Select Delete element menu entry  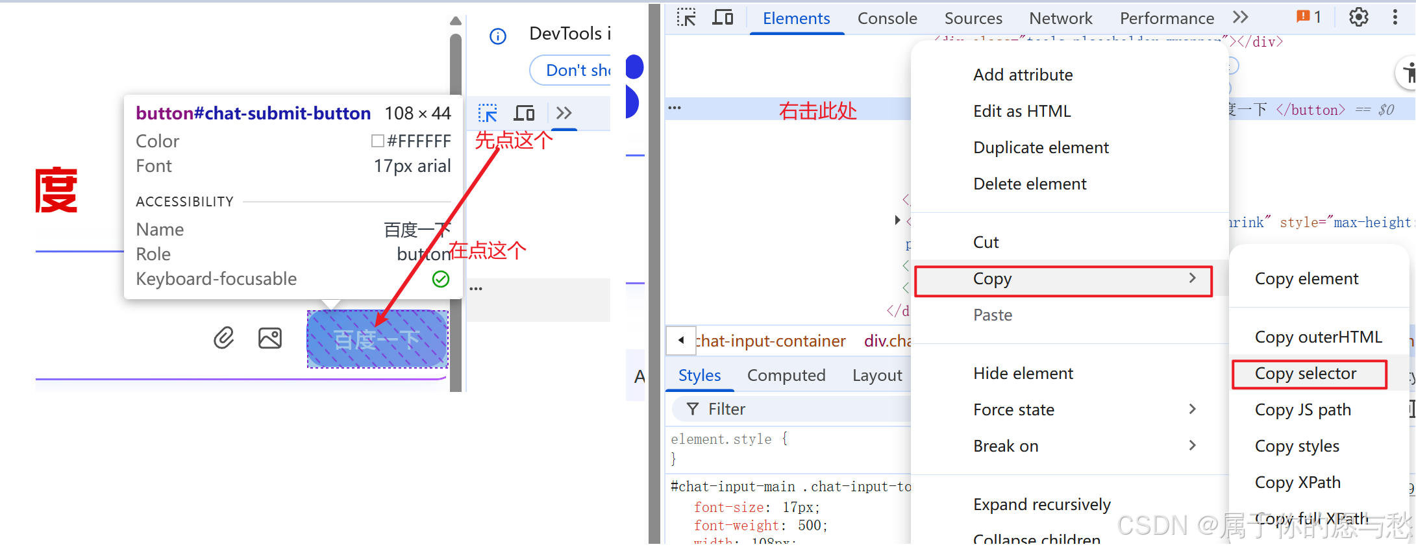click(x=1030, y=184)
